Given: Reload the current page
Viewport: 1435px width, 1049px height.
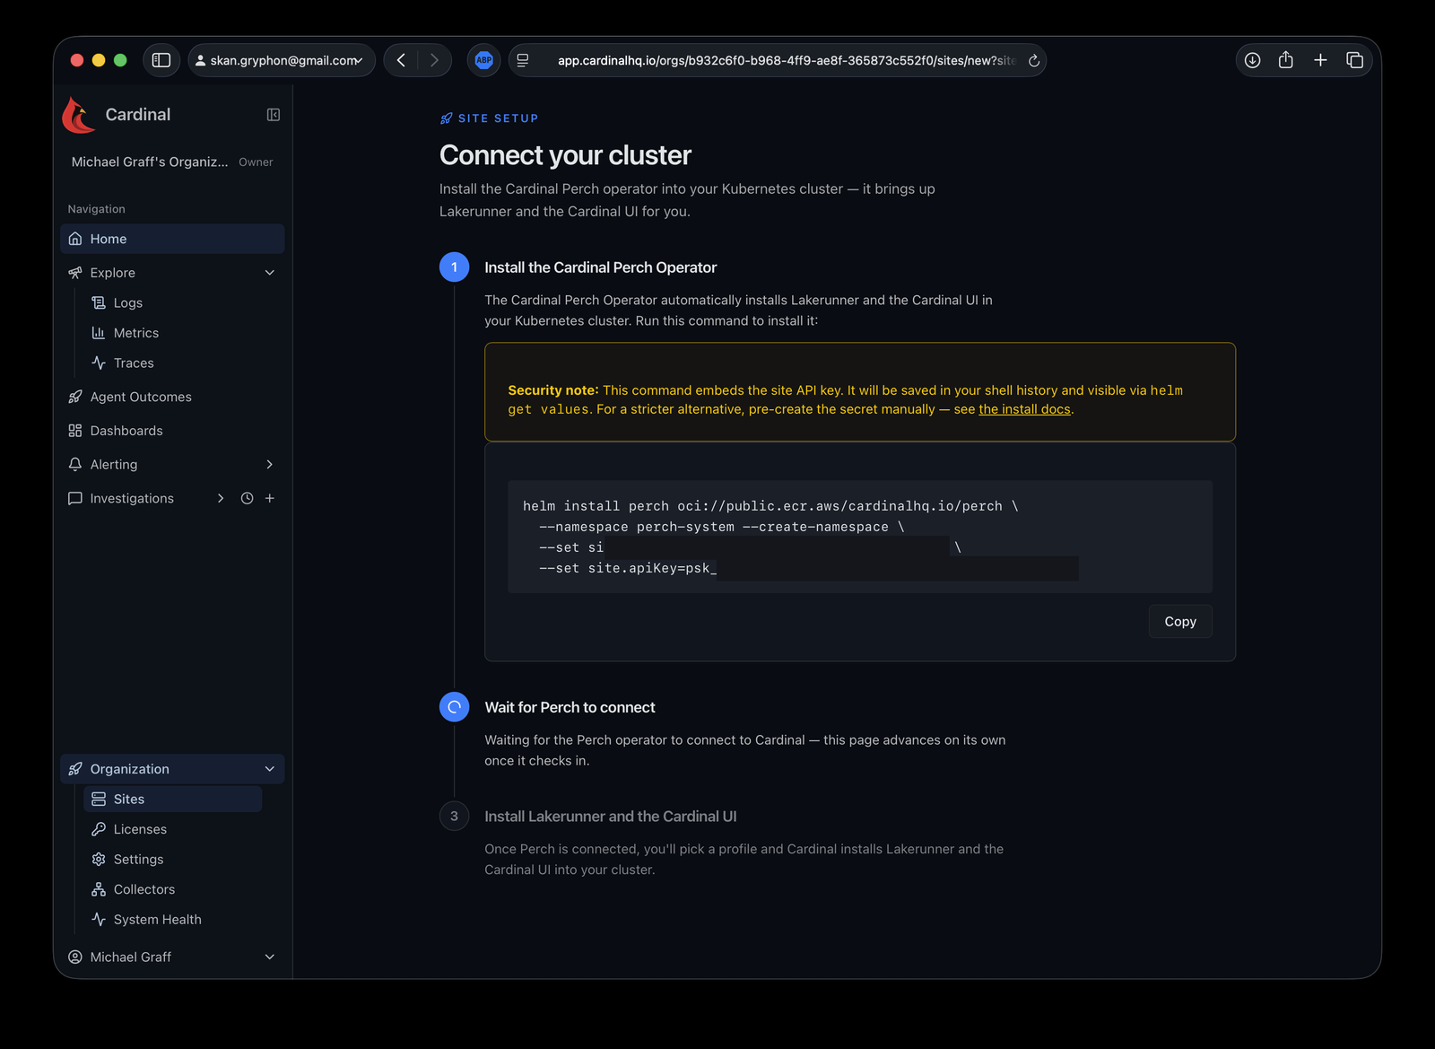Looking at the screenshot, I should coord(1034,60).
